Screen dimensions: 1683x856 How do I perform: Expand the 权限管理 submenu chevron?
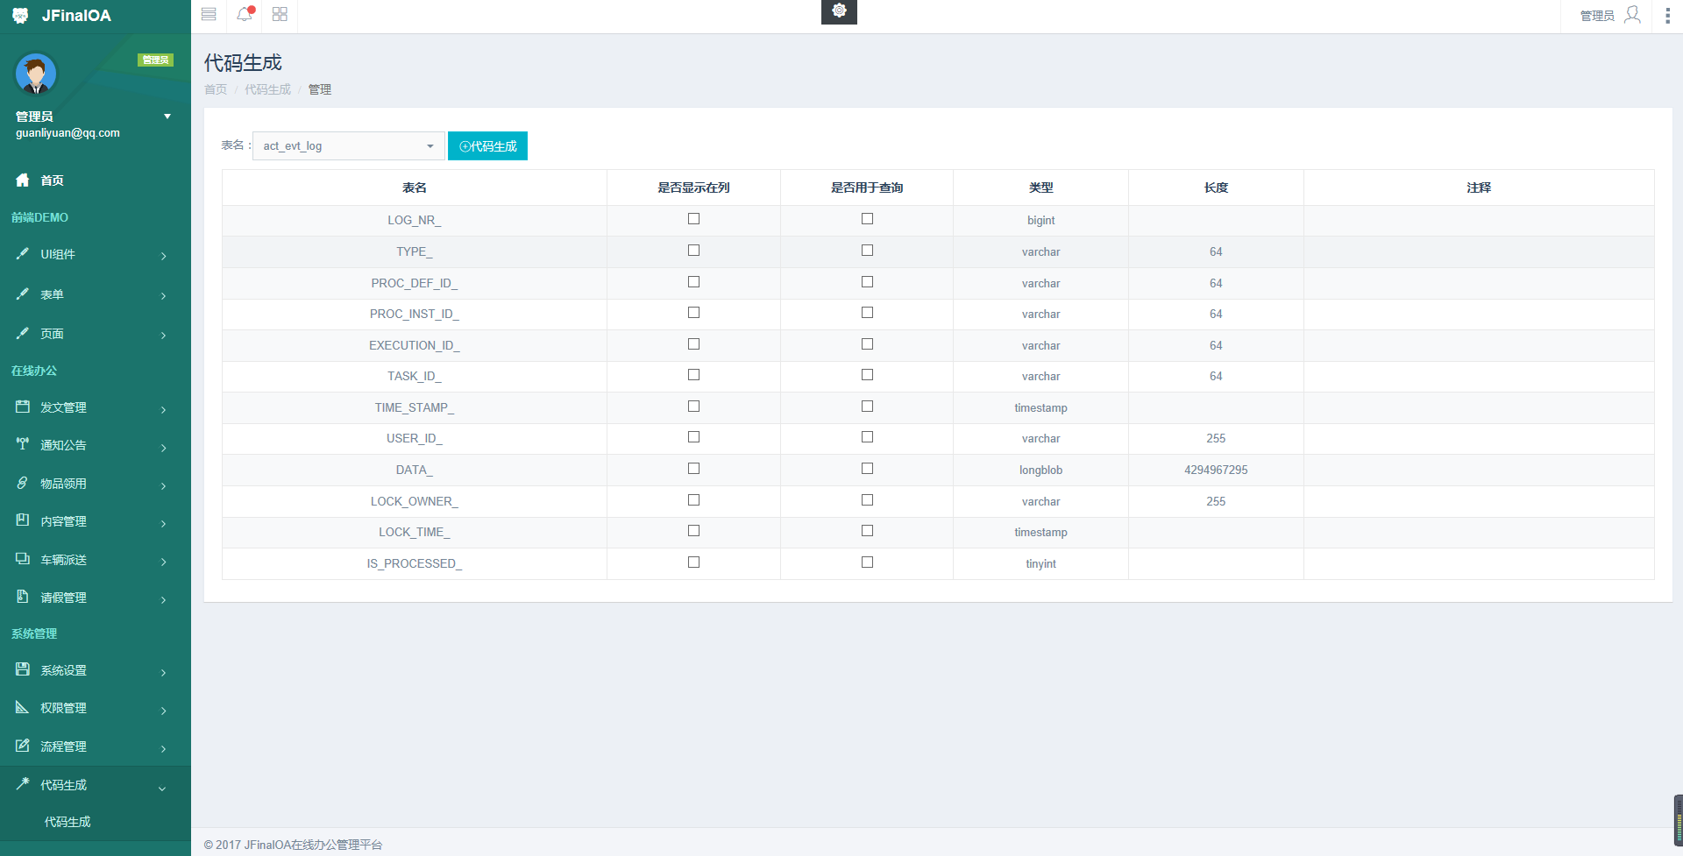(x=164, y=711)
